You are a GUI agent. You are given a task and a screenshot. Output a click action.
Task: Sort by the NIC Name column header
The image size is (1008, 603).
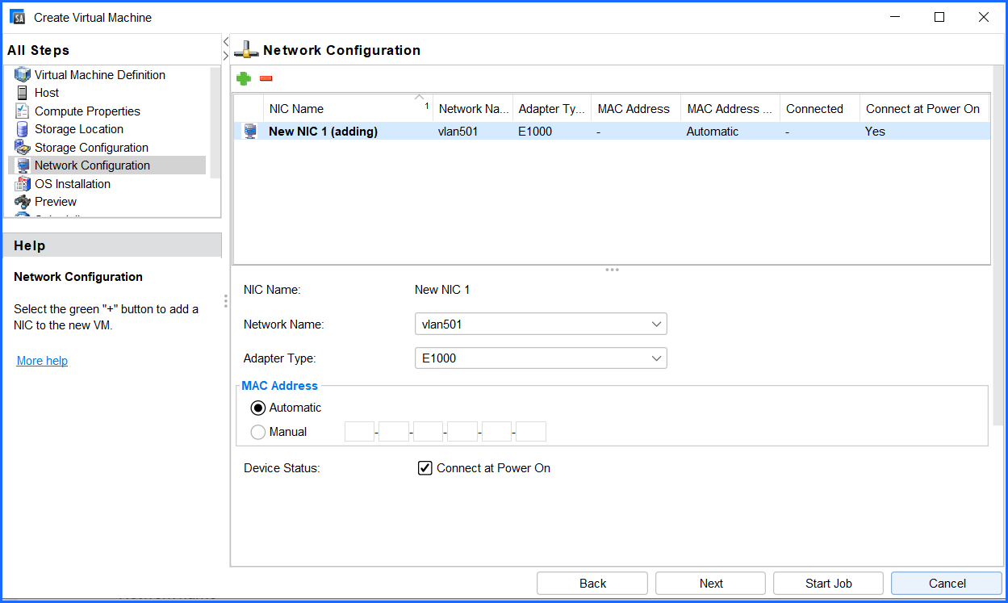coord(347,109)
